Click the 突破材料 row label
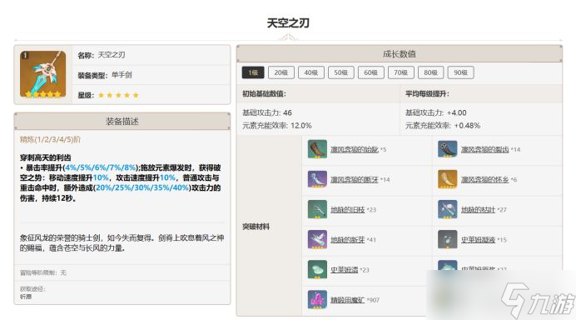Image resolution: width=576 pixels, height=320 pixels. pyautogui.click(x=256, y=227)
